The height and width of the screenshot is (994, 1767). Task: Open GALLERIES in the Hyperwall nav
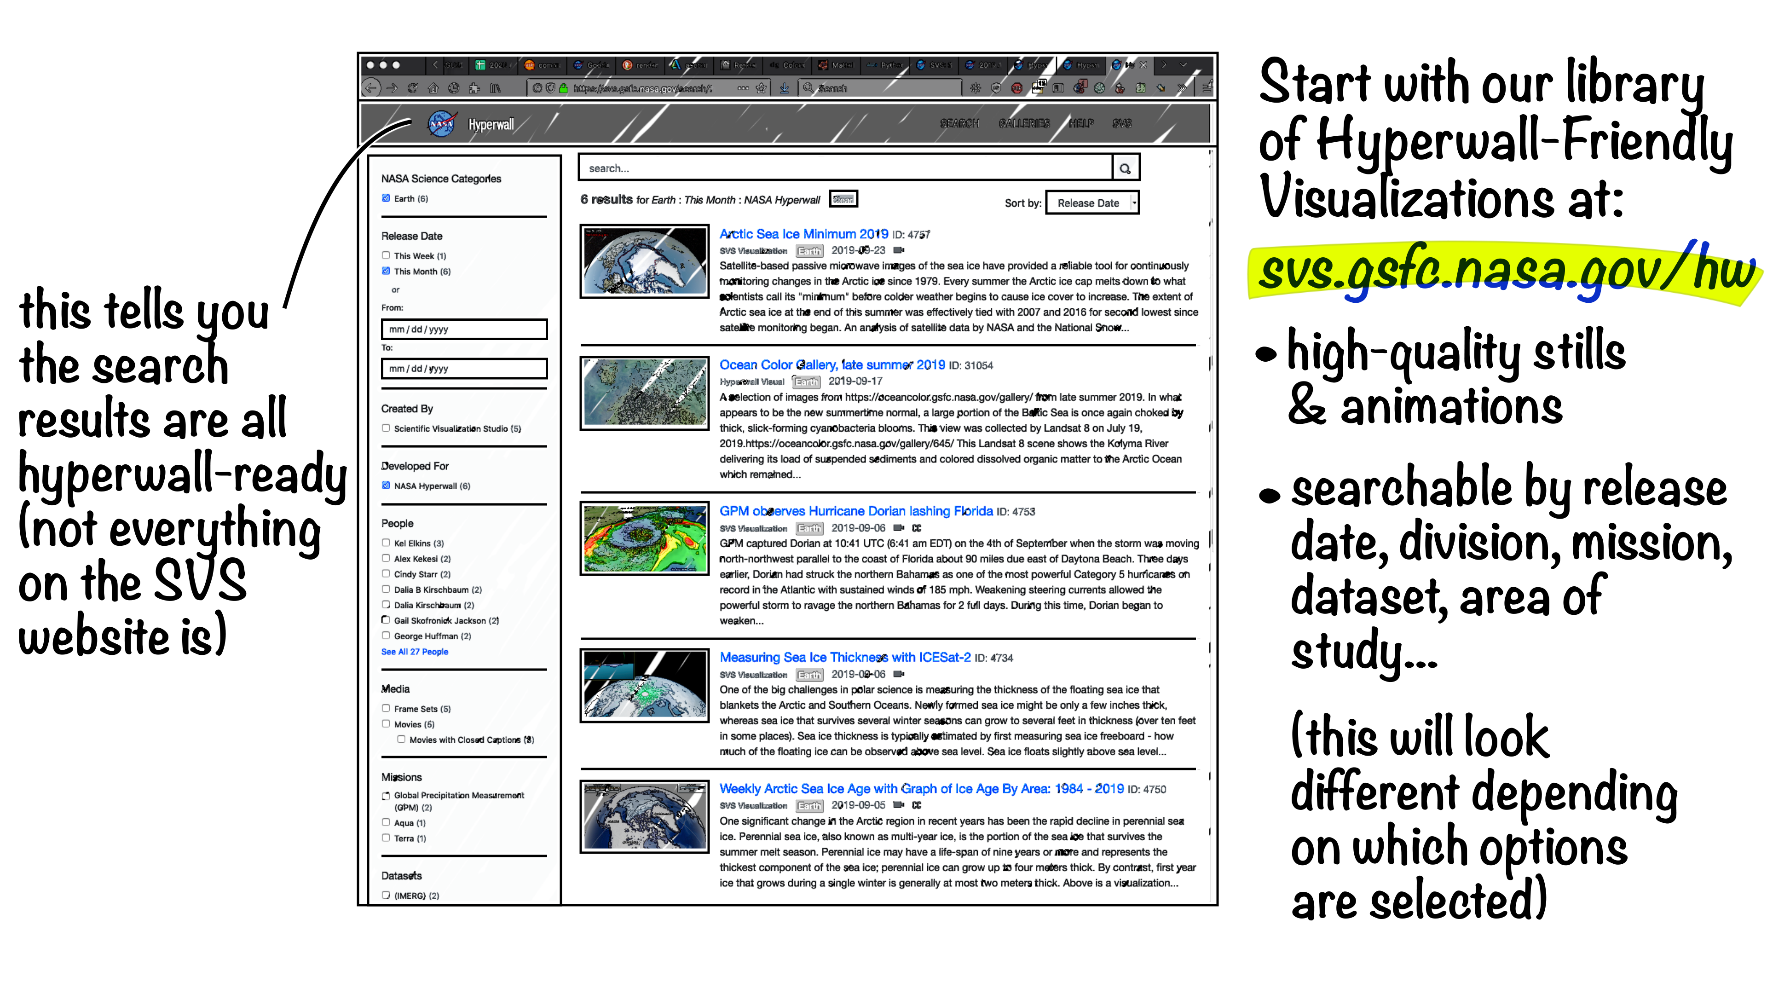tap(1024, 123)
